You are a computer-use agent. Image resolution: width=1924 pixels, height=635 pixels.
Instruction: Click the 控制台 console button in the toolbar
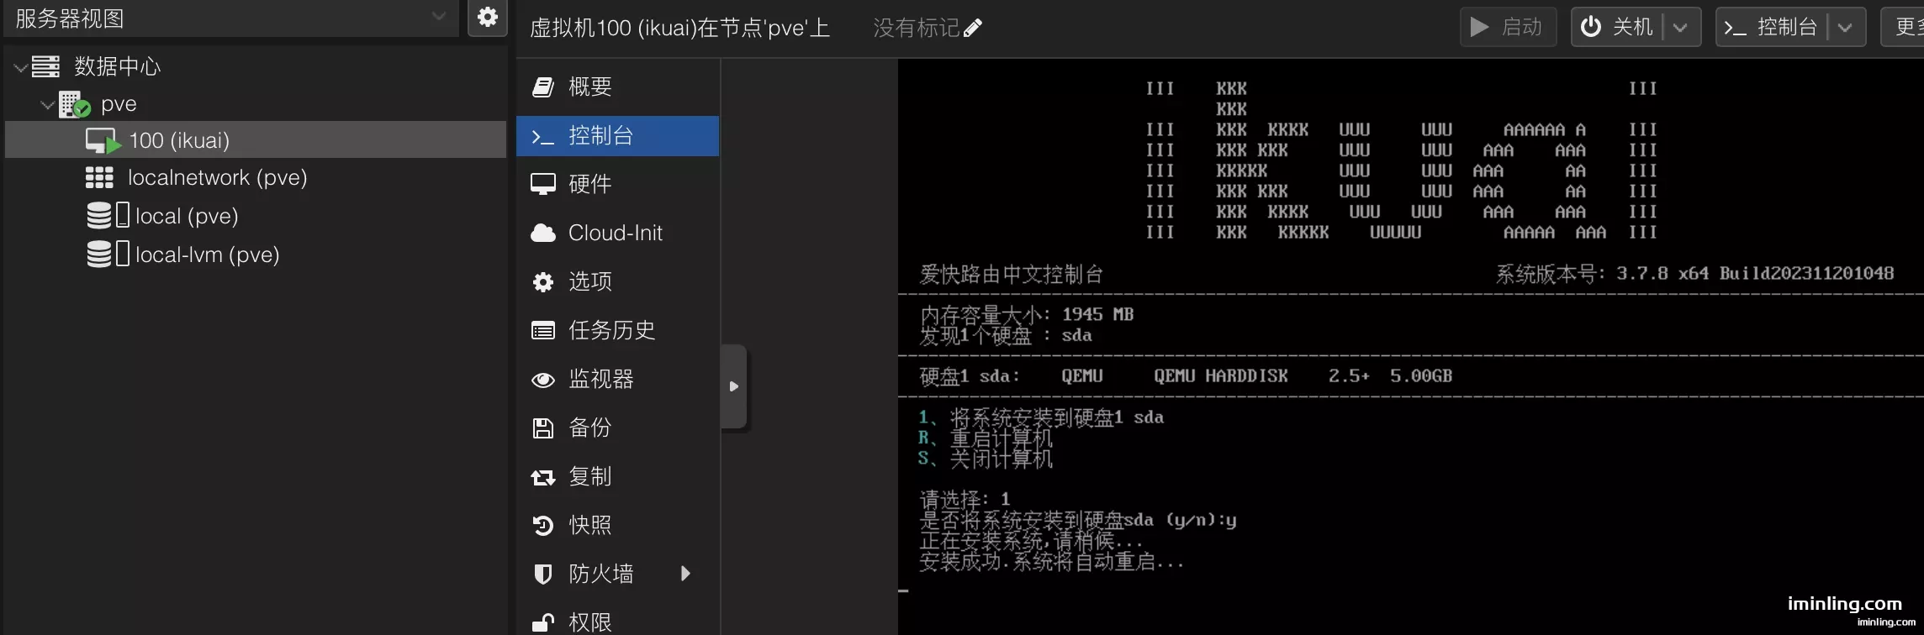(1771, 27)
